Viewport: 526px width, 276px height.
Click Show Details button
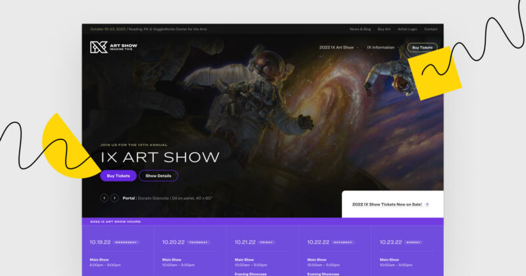click(158, 175)
